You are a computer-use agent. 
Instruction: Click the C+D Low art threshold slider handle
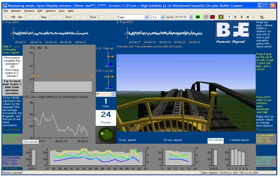(110, 77)
